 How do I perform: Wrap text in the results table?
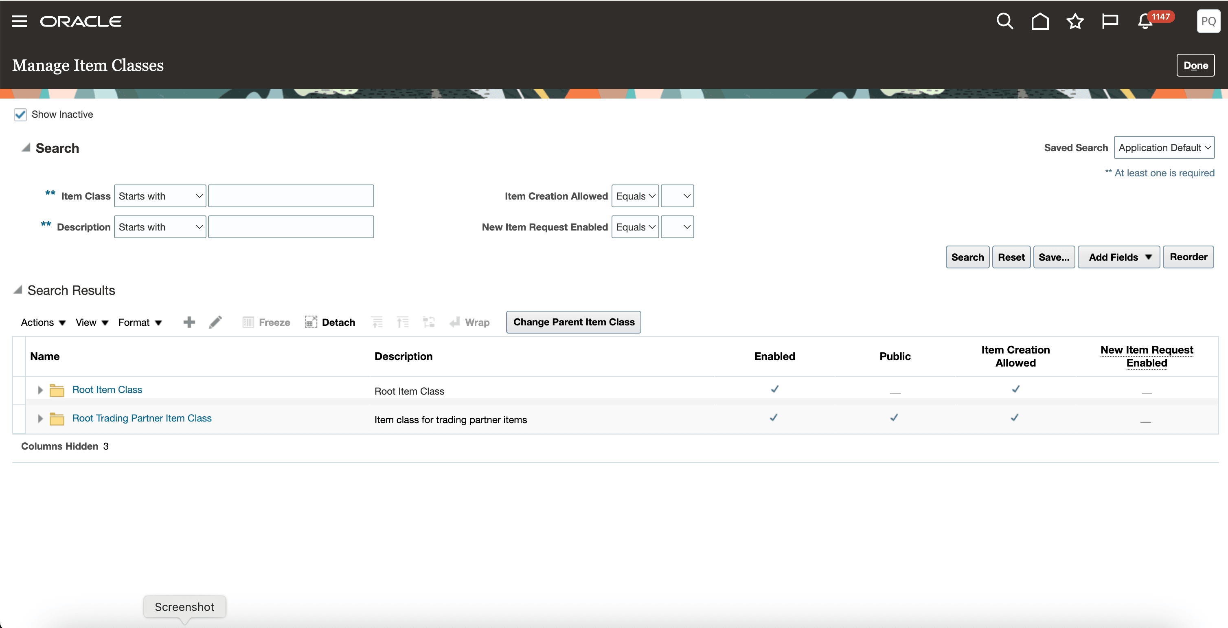tap(469, 322)
